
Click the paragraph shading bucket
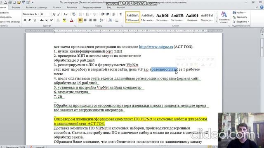(110, 20)
